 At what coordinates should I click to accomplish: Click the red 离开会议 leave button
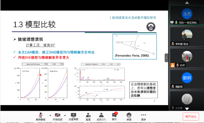click(191, 116)
